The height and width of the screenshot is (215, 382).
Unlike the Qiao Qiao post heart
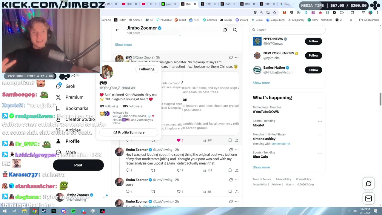click(179, 140)
